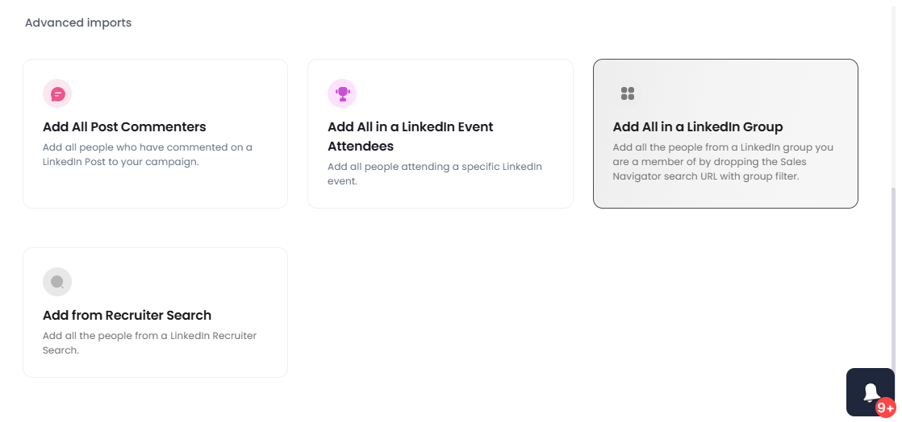Click the pink comment bubble icon
The image size is (902, 422).
tap(57, 93)
